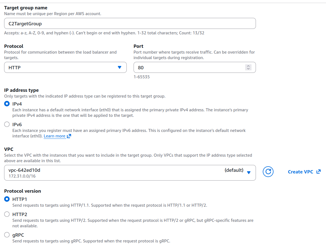
Task: Choose the HTTP1 protocol version radio
Action: tap(7, 199)
